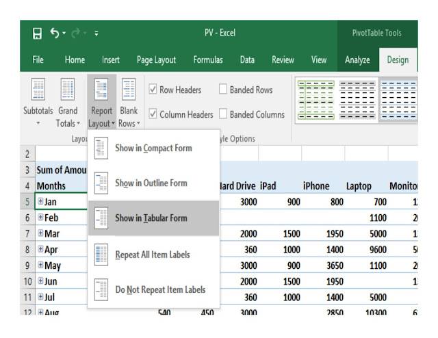Click the Hard Drive column header

(239, 185)
